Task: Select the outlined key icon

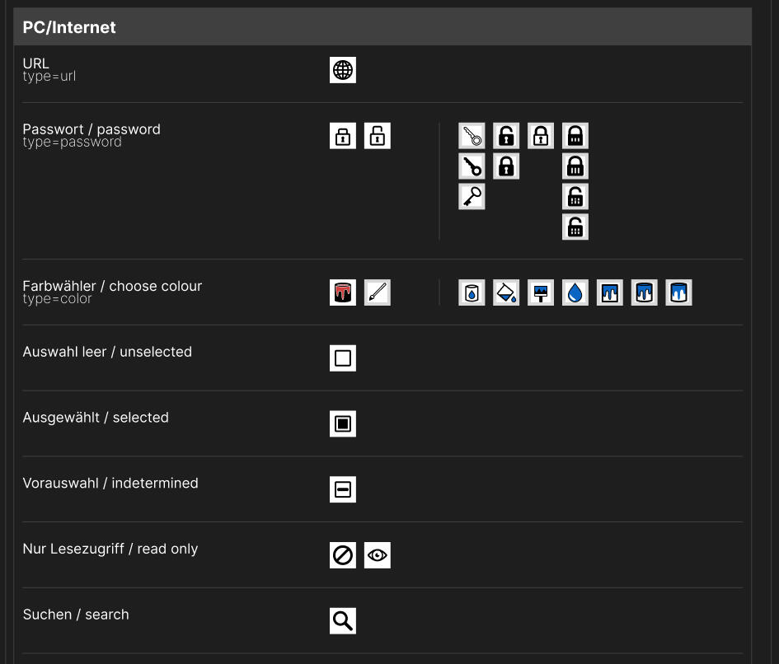Action: point(472,135)
